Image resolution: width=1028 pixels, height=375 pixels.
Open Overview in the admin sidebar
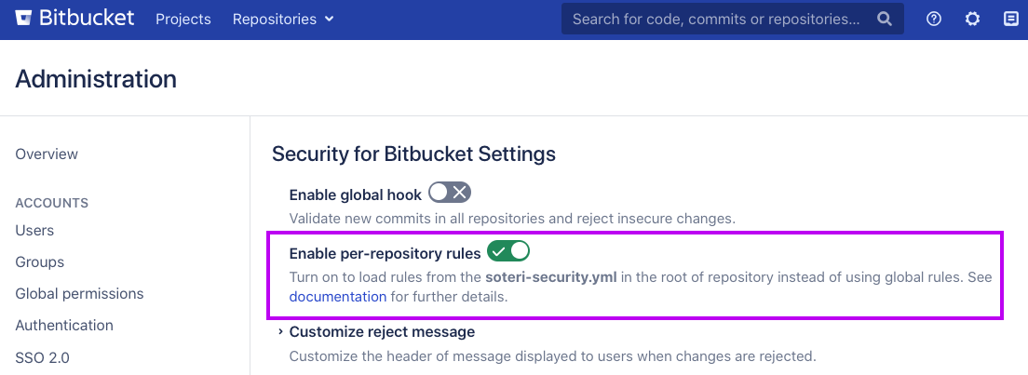click(x=47, y=154)
